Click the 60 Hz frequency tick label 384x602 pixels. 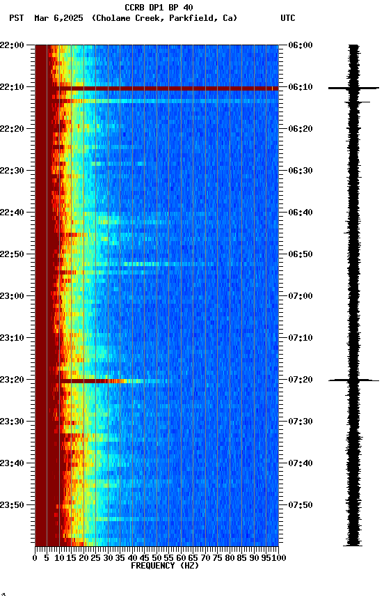pyautogui.click(x=181, y=558)
